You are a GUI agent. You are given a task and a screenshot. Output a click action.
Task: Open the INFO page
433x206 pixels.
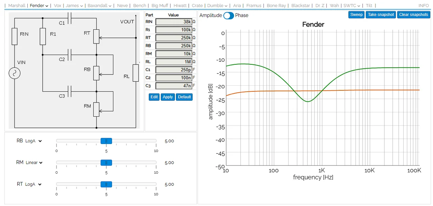(424, 6)
